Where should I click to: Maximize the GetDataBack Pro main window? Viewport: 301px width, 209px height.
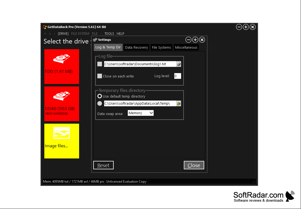246,27
